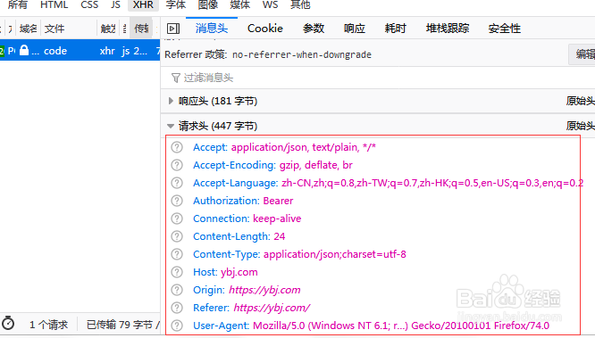
Task: Click the filter funnel icon
Action: click(175, 78)
